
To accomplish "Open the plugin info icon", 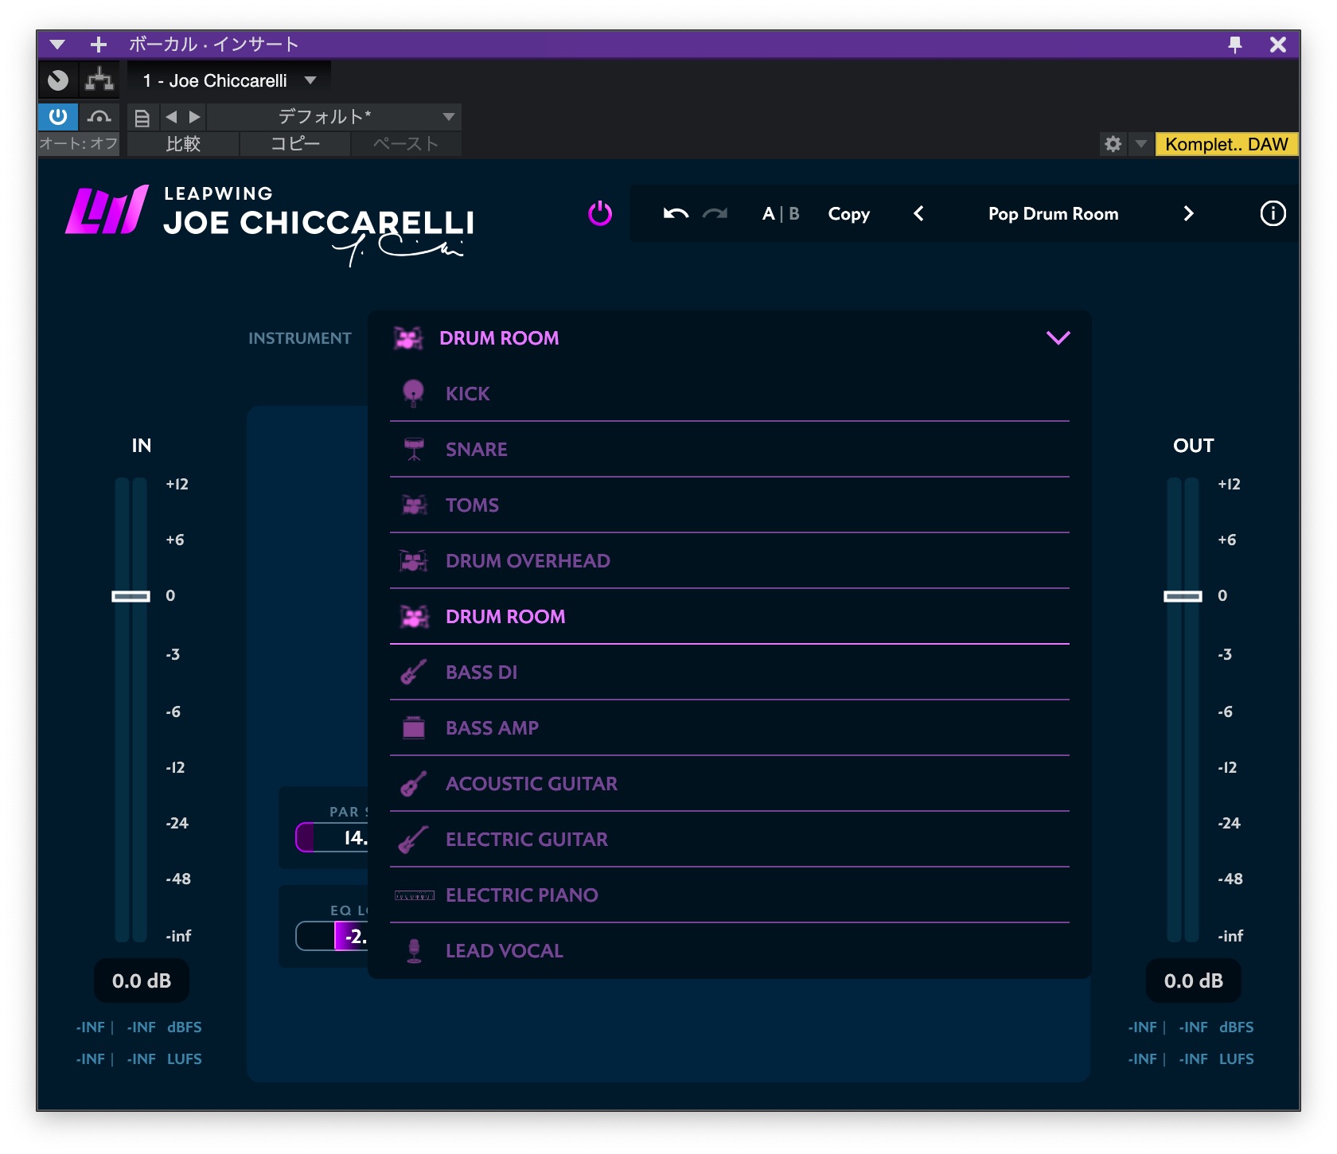I will click(x=1272, y=213).
